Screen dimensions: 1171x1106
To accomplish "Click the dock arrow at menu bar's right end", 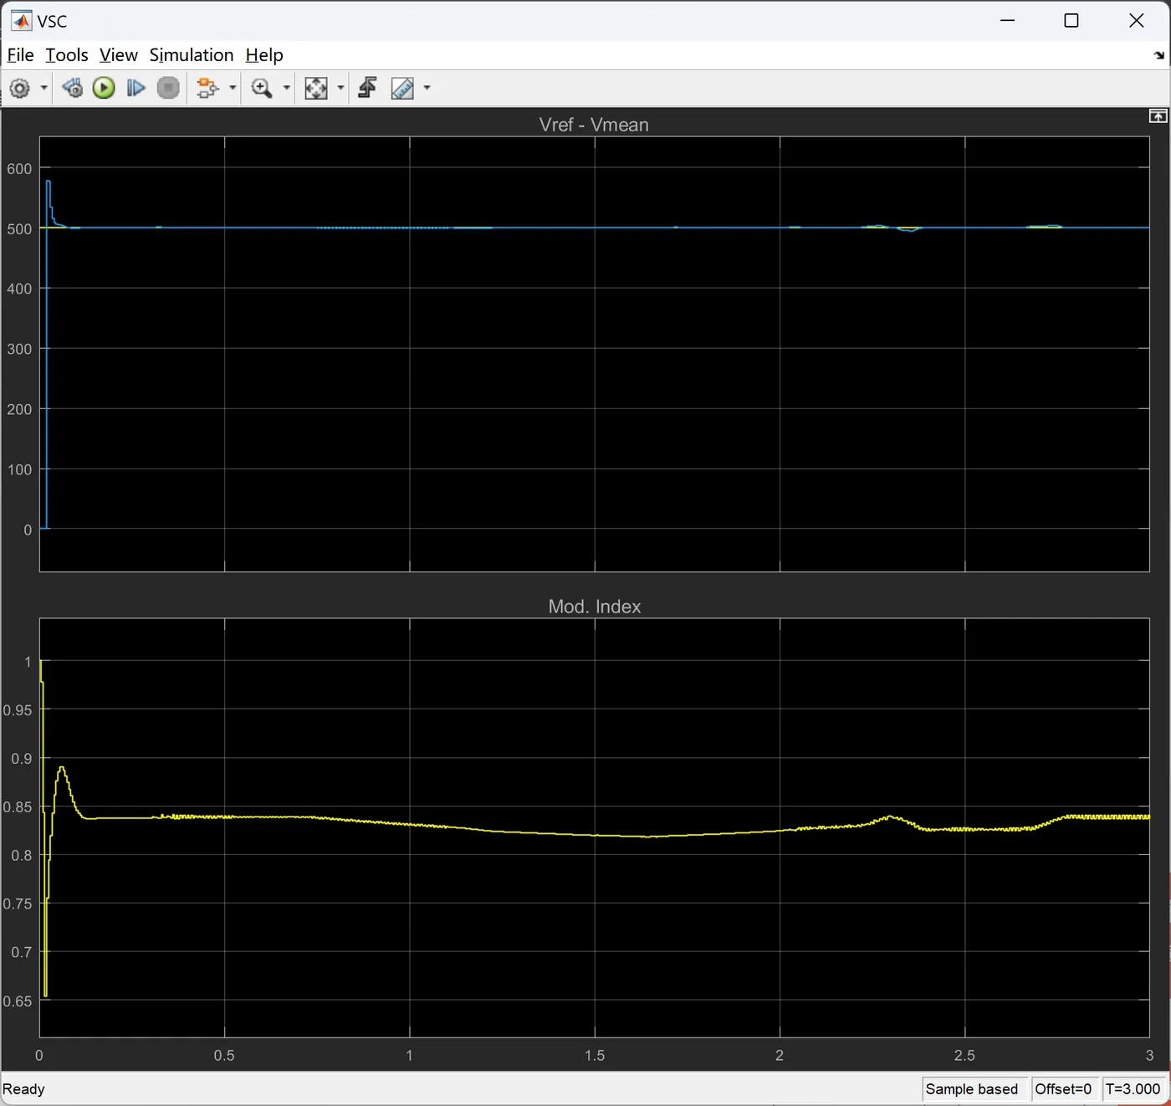I will pos(1158,55).
